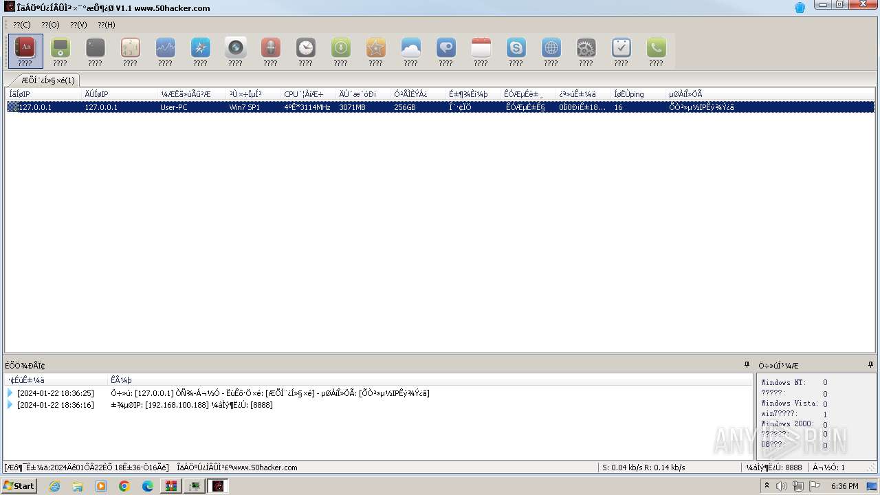Pin the OS statistics panel with its pushpin
This screenshot has height=495, width=880.
870,365
